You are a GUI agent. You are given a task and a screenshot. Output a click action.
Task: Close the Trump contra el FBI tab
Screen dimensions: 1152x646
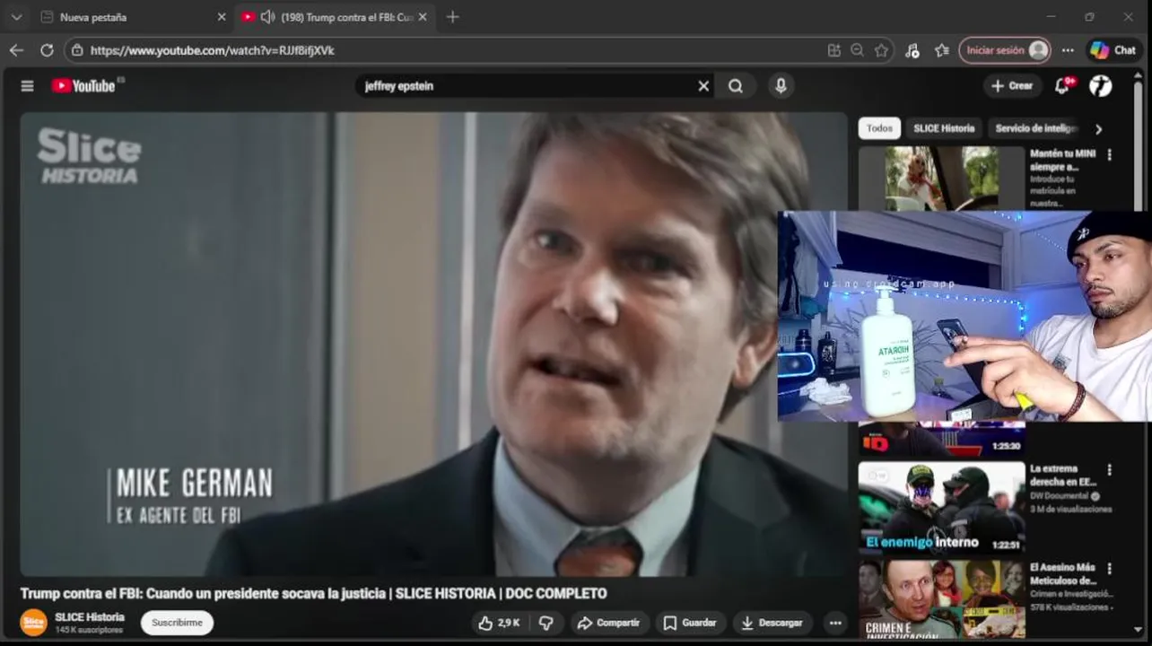[423, 17]
